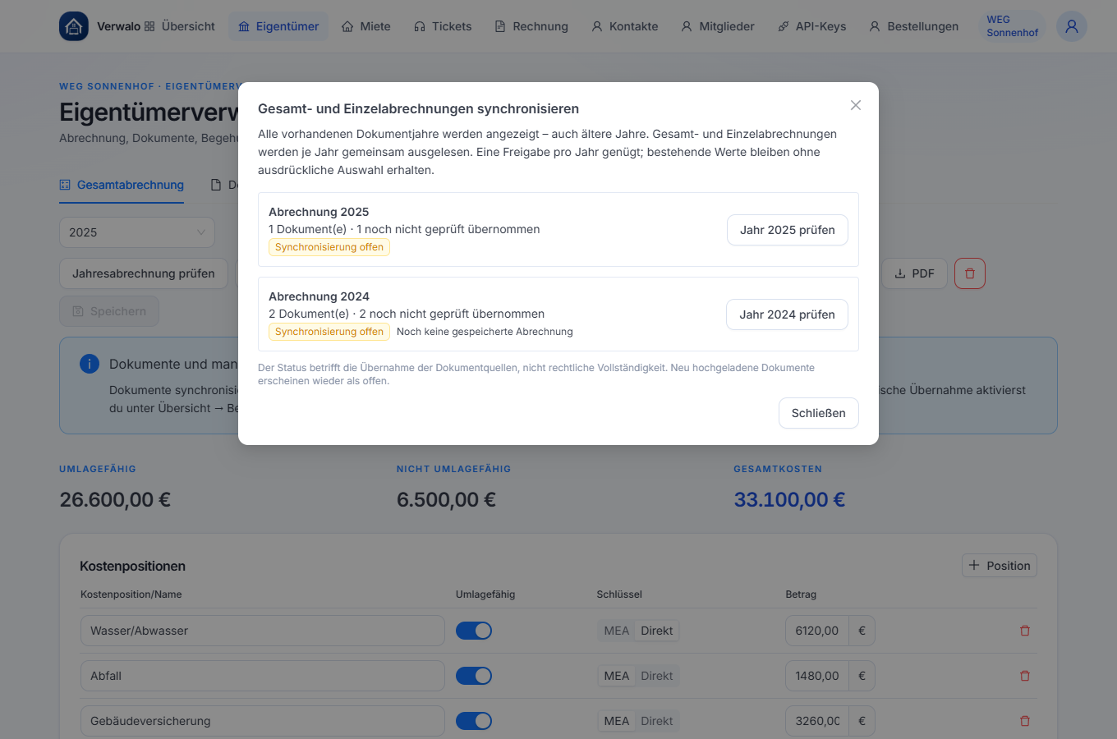Image resolution: width=1117 pixels, height=739 pixels.
Task: Close the sync dialog with X icon
Action: pyautogui.click(x=856, y=105)
